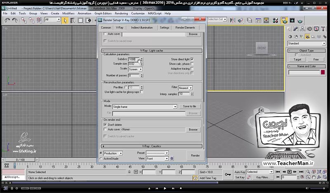Activate Bind to Space Warp tool

point(39,20)
